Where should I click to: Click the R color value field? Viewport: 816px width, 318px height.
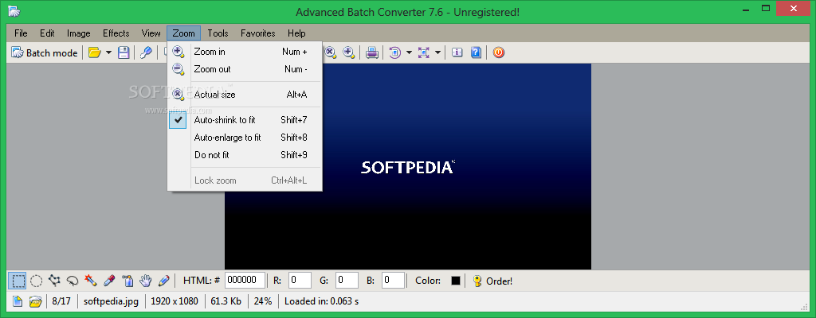300,280
